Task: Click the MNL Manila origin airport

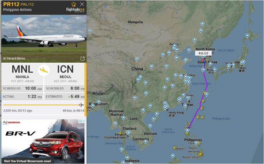Action: (23, 72)
